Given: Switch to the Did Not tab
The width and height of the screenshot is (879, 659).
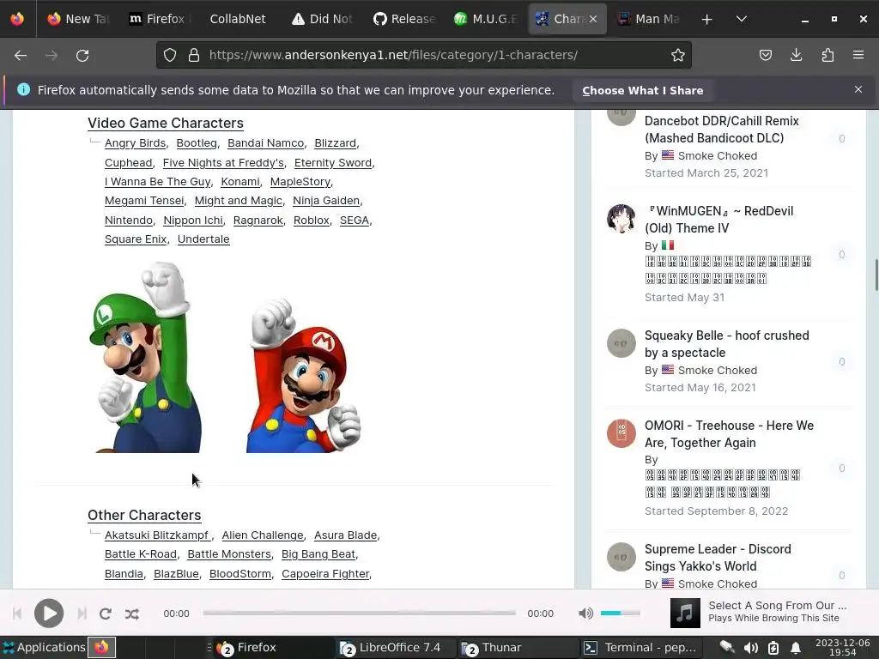Looking at the screenshot, I should pos(322,19).
